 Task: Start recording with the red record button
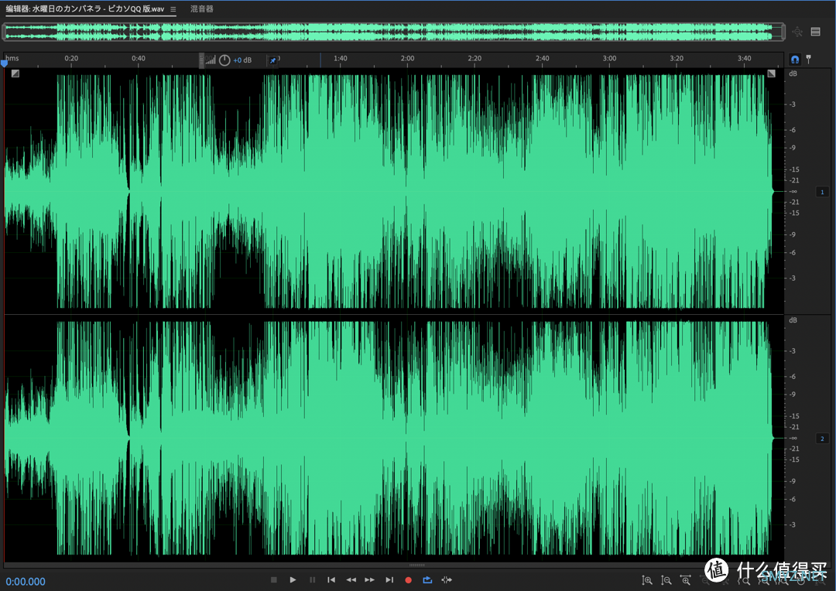pyautogui.click(x=409, y=580)
